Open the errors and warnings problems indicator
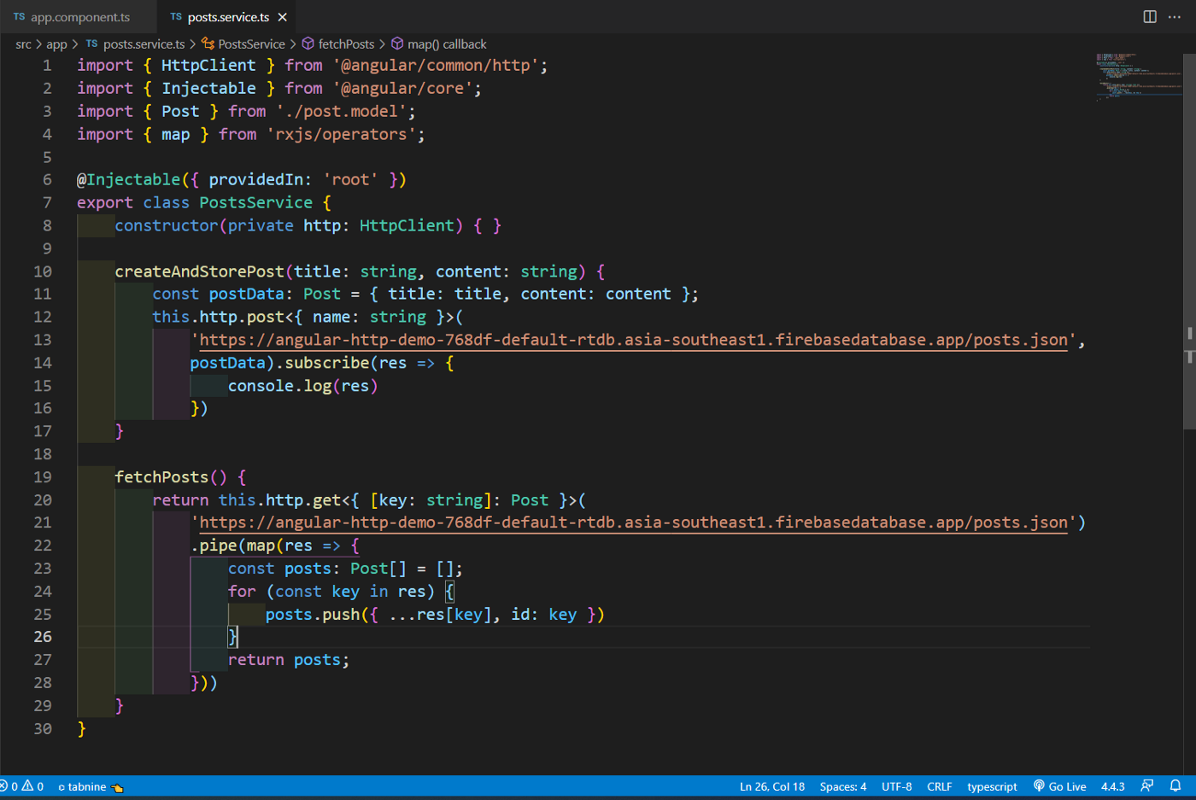Viewport: 1196px width, 800px height. [22, 786]
